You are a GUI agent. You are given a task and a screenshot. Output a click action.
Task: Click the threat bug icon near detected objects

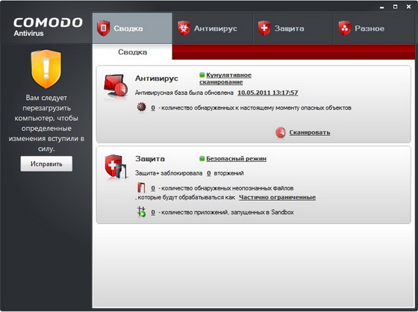pyautogui.click(x=142, y=107)
